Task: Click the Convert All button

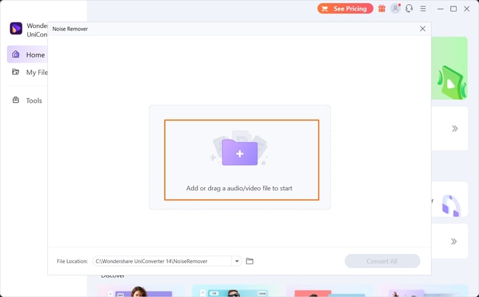Action: tap(383, 261)
